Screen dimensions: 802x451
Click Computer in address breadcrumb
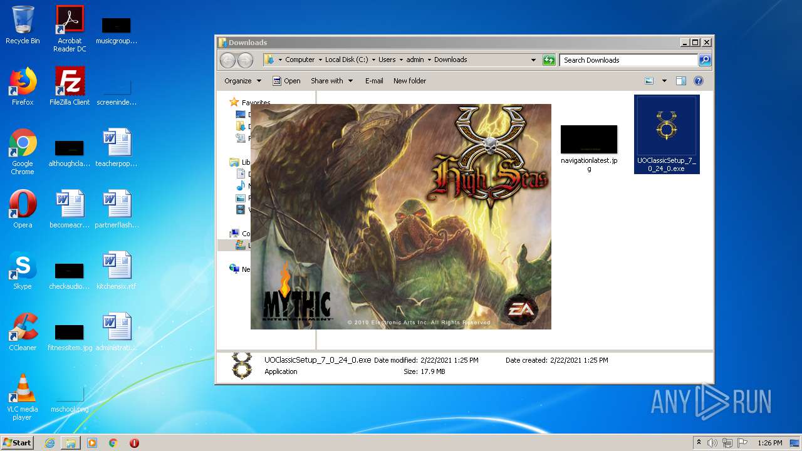pos(300,60)
